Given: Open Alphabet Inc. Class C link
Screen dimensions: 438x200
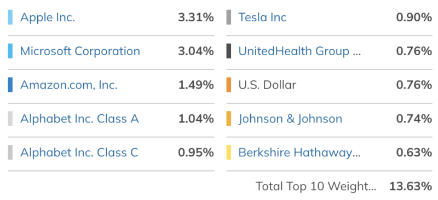Looking at the screenshot, I should [79, 152].
